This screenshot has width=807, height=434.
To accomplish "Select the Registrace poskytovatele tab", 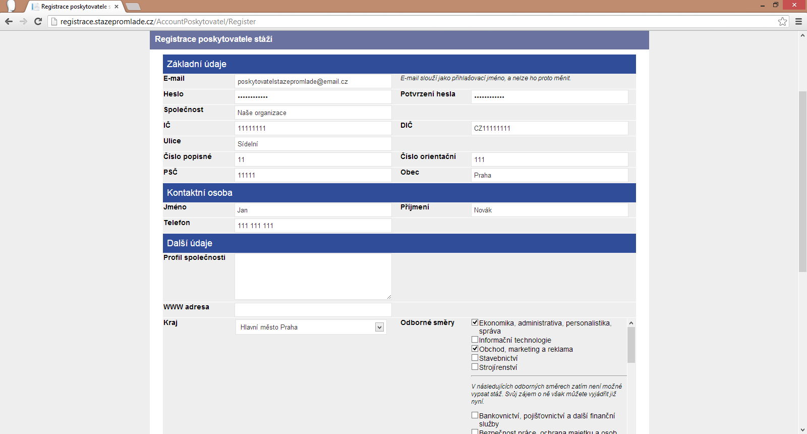I will [x=74, y=7].
